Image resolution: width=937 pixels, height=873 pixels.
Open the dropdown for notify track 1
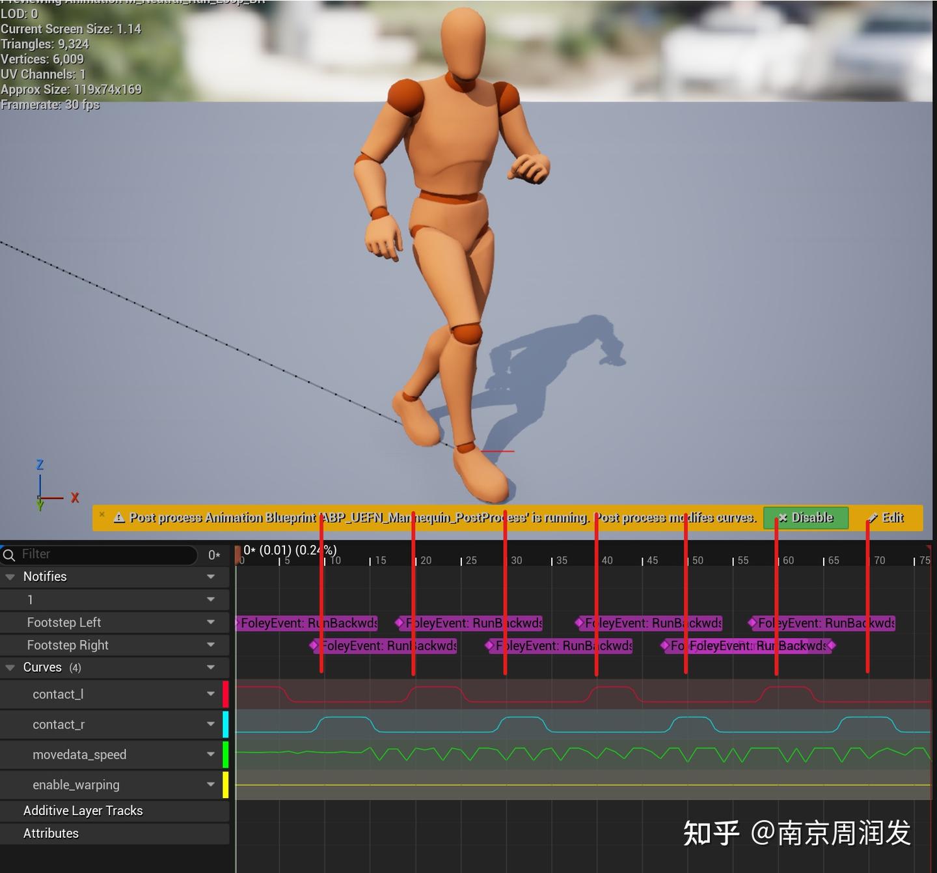[211, 600]
